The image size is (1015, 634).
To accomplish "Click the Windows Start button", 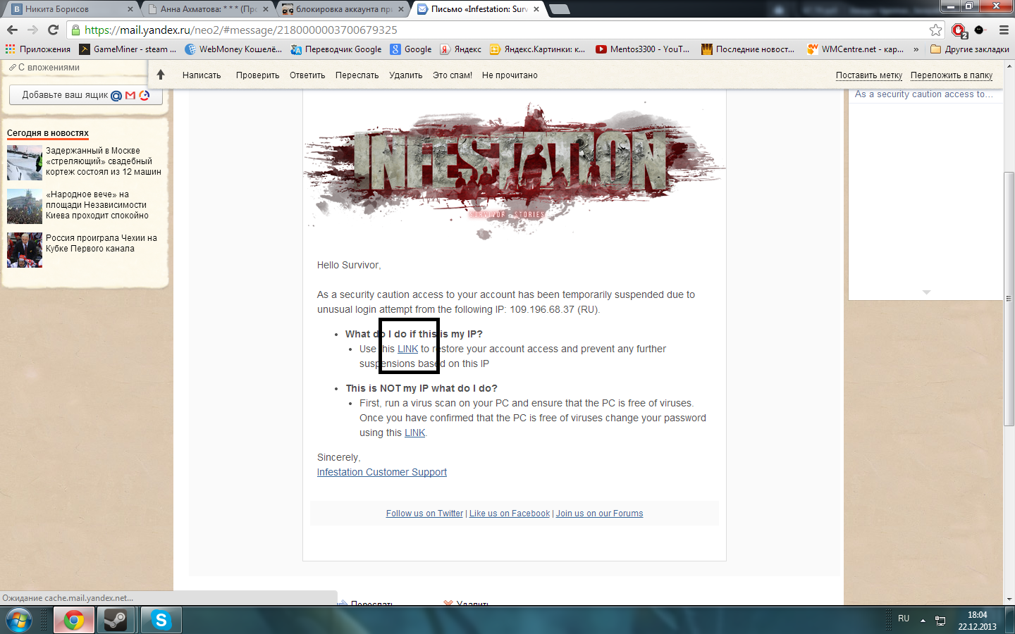I will click(x=19, y=620).
